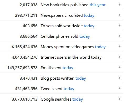Click 'this year' link on book titles

point(98,5)
